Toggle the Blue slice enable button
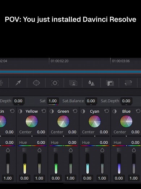 [x=115, y=111]
